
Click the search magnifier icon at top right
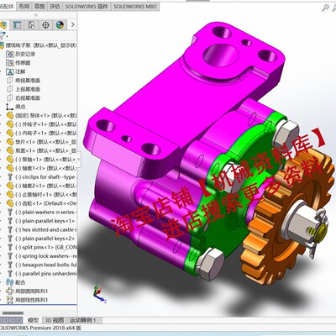click(x=325, y=8)
